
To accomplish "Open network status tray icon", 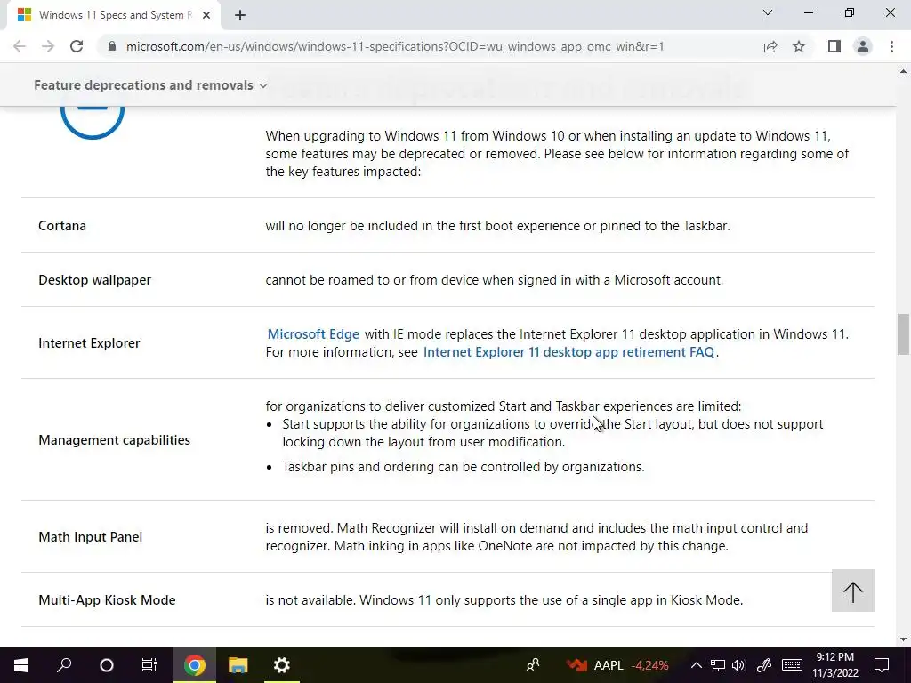I will pyautogui.click(x=718, y=665).
